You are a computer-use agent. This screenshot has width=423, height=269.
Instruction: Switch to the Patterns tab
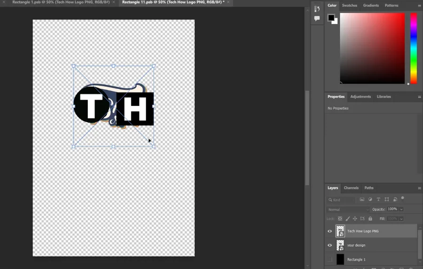[x=392, y=5]
